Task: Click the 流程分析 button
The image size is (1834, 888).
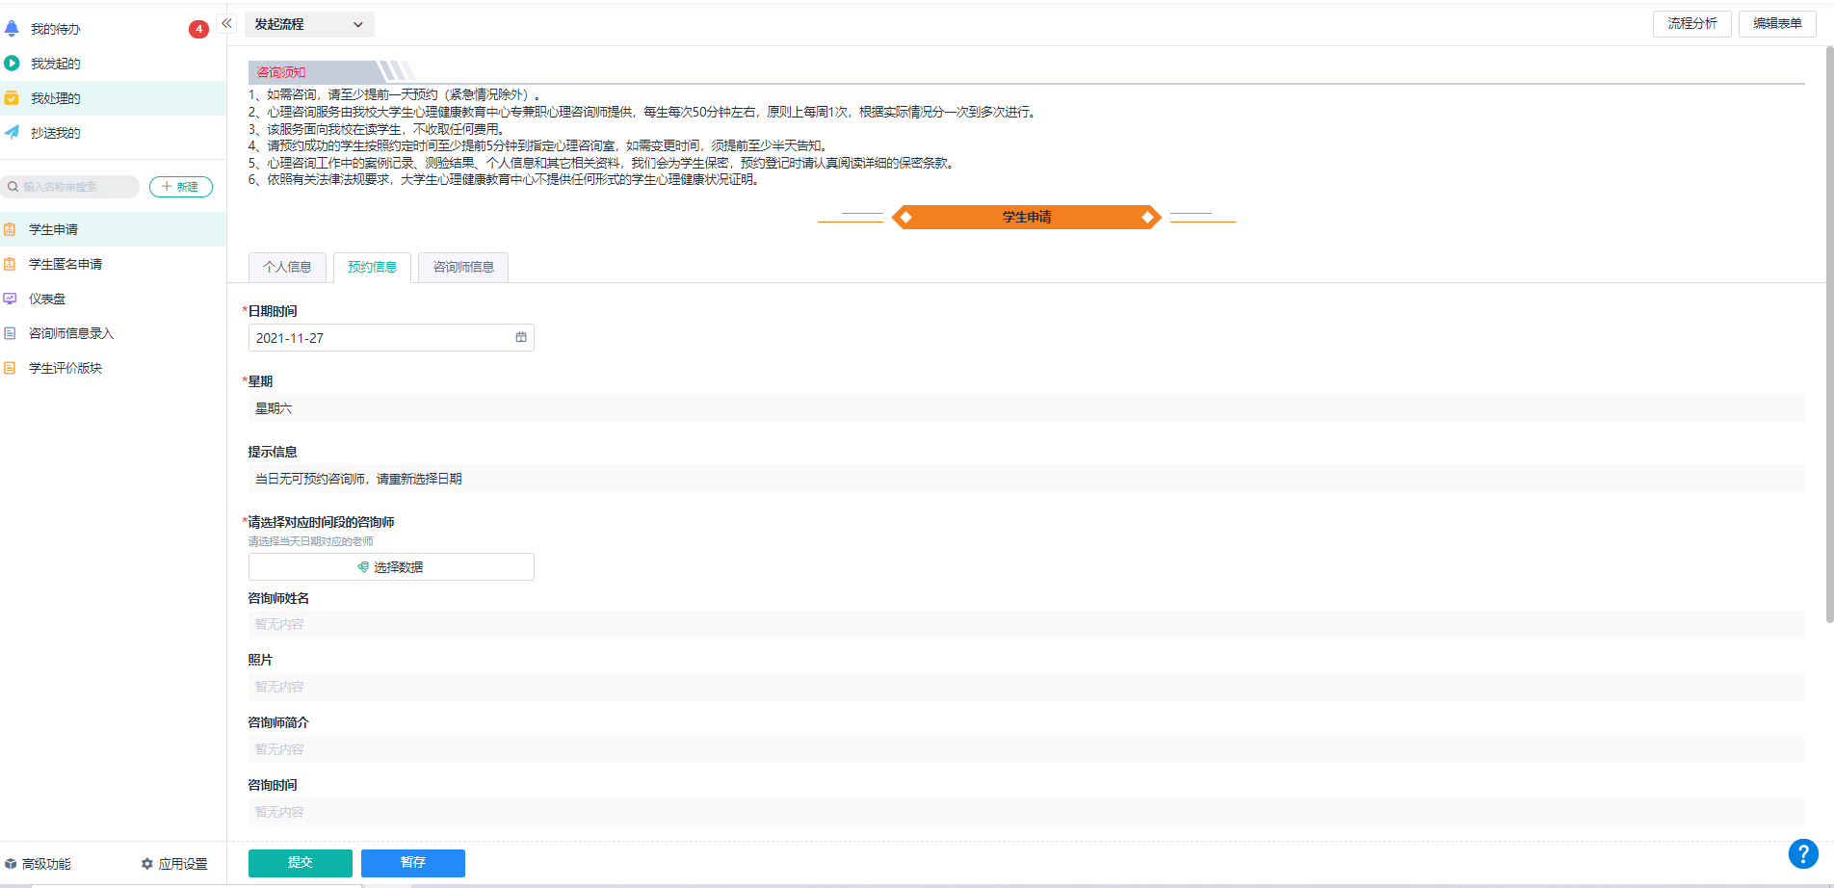Action: [x=1691, y=24]
